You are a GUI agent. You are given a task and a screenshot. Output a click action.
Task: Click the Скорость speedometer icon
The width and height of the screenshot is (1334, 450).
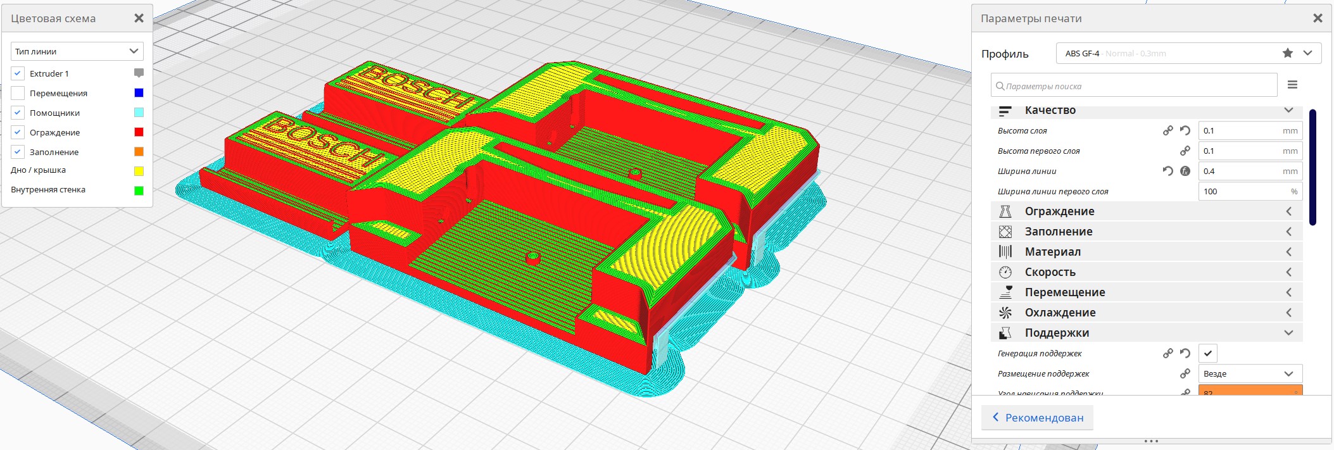pos(1005,272)
